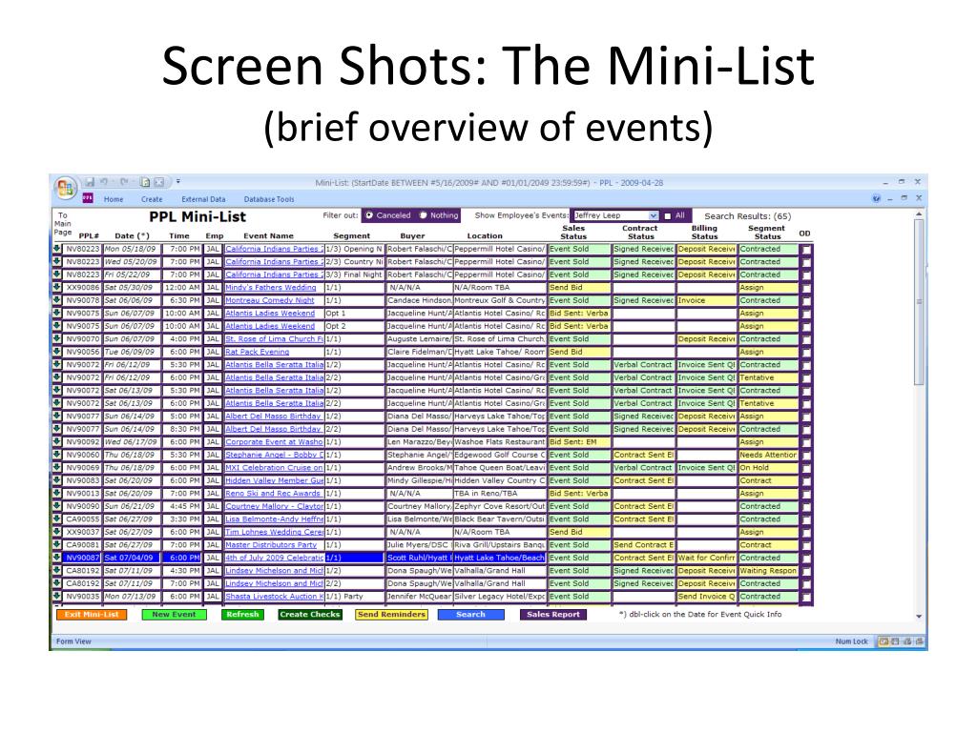The height and width of the screenshot is (732, 977).
Task: Click arrow icon for St. Rose of Lima row
Action: pyautogui.click(x=56, y=338)
